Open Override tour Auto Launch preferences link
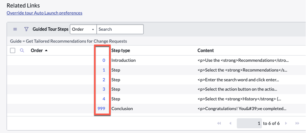 point(44,13)
